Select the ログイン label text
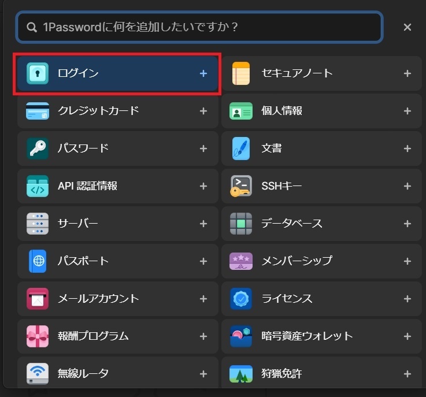 (x=78, y=73)
